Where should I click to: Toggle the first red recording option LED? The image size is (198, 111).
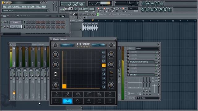[98, 8]
